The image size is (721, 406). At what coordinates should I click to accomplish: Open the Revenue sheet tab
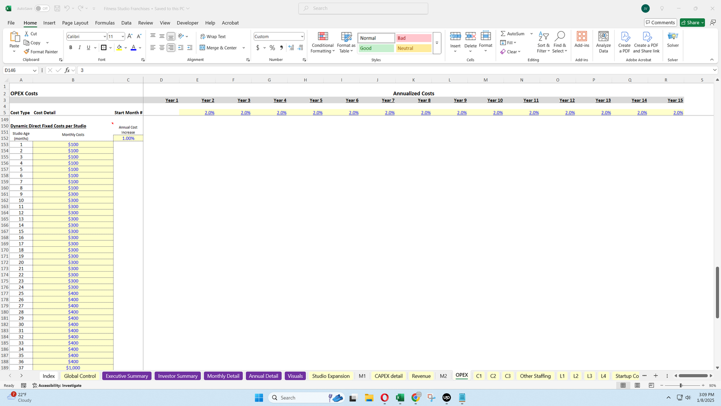(421, 376)
